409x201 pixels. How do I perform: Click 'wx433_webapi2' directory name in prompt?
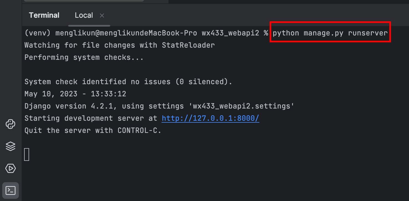[230, 33]
